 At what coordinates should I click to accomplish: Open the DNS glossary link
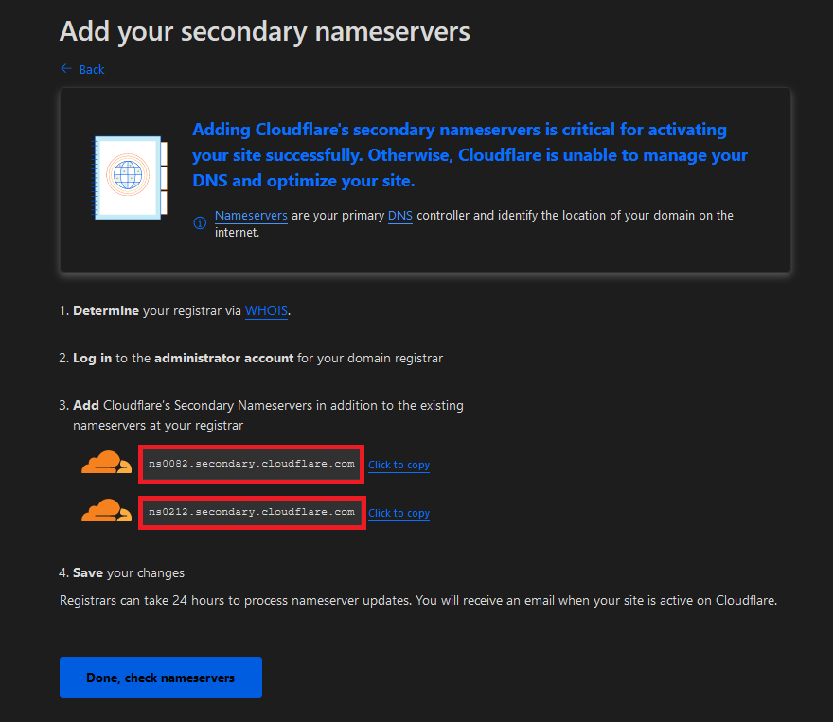pyautogui.click(x=399, y=216)
